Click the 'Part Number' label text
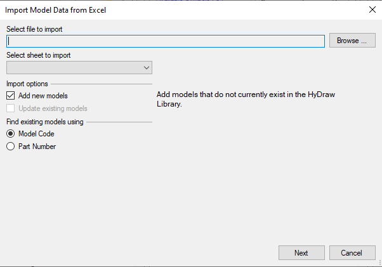The height and width of the screenshot is (267, 382). (37, 147)
